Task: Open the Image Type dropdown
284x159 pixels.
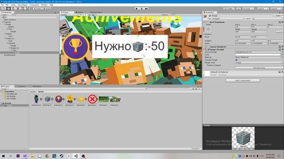Action: click(x=259, y=63)
